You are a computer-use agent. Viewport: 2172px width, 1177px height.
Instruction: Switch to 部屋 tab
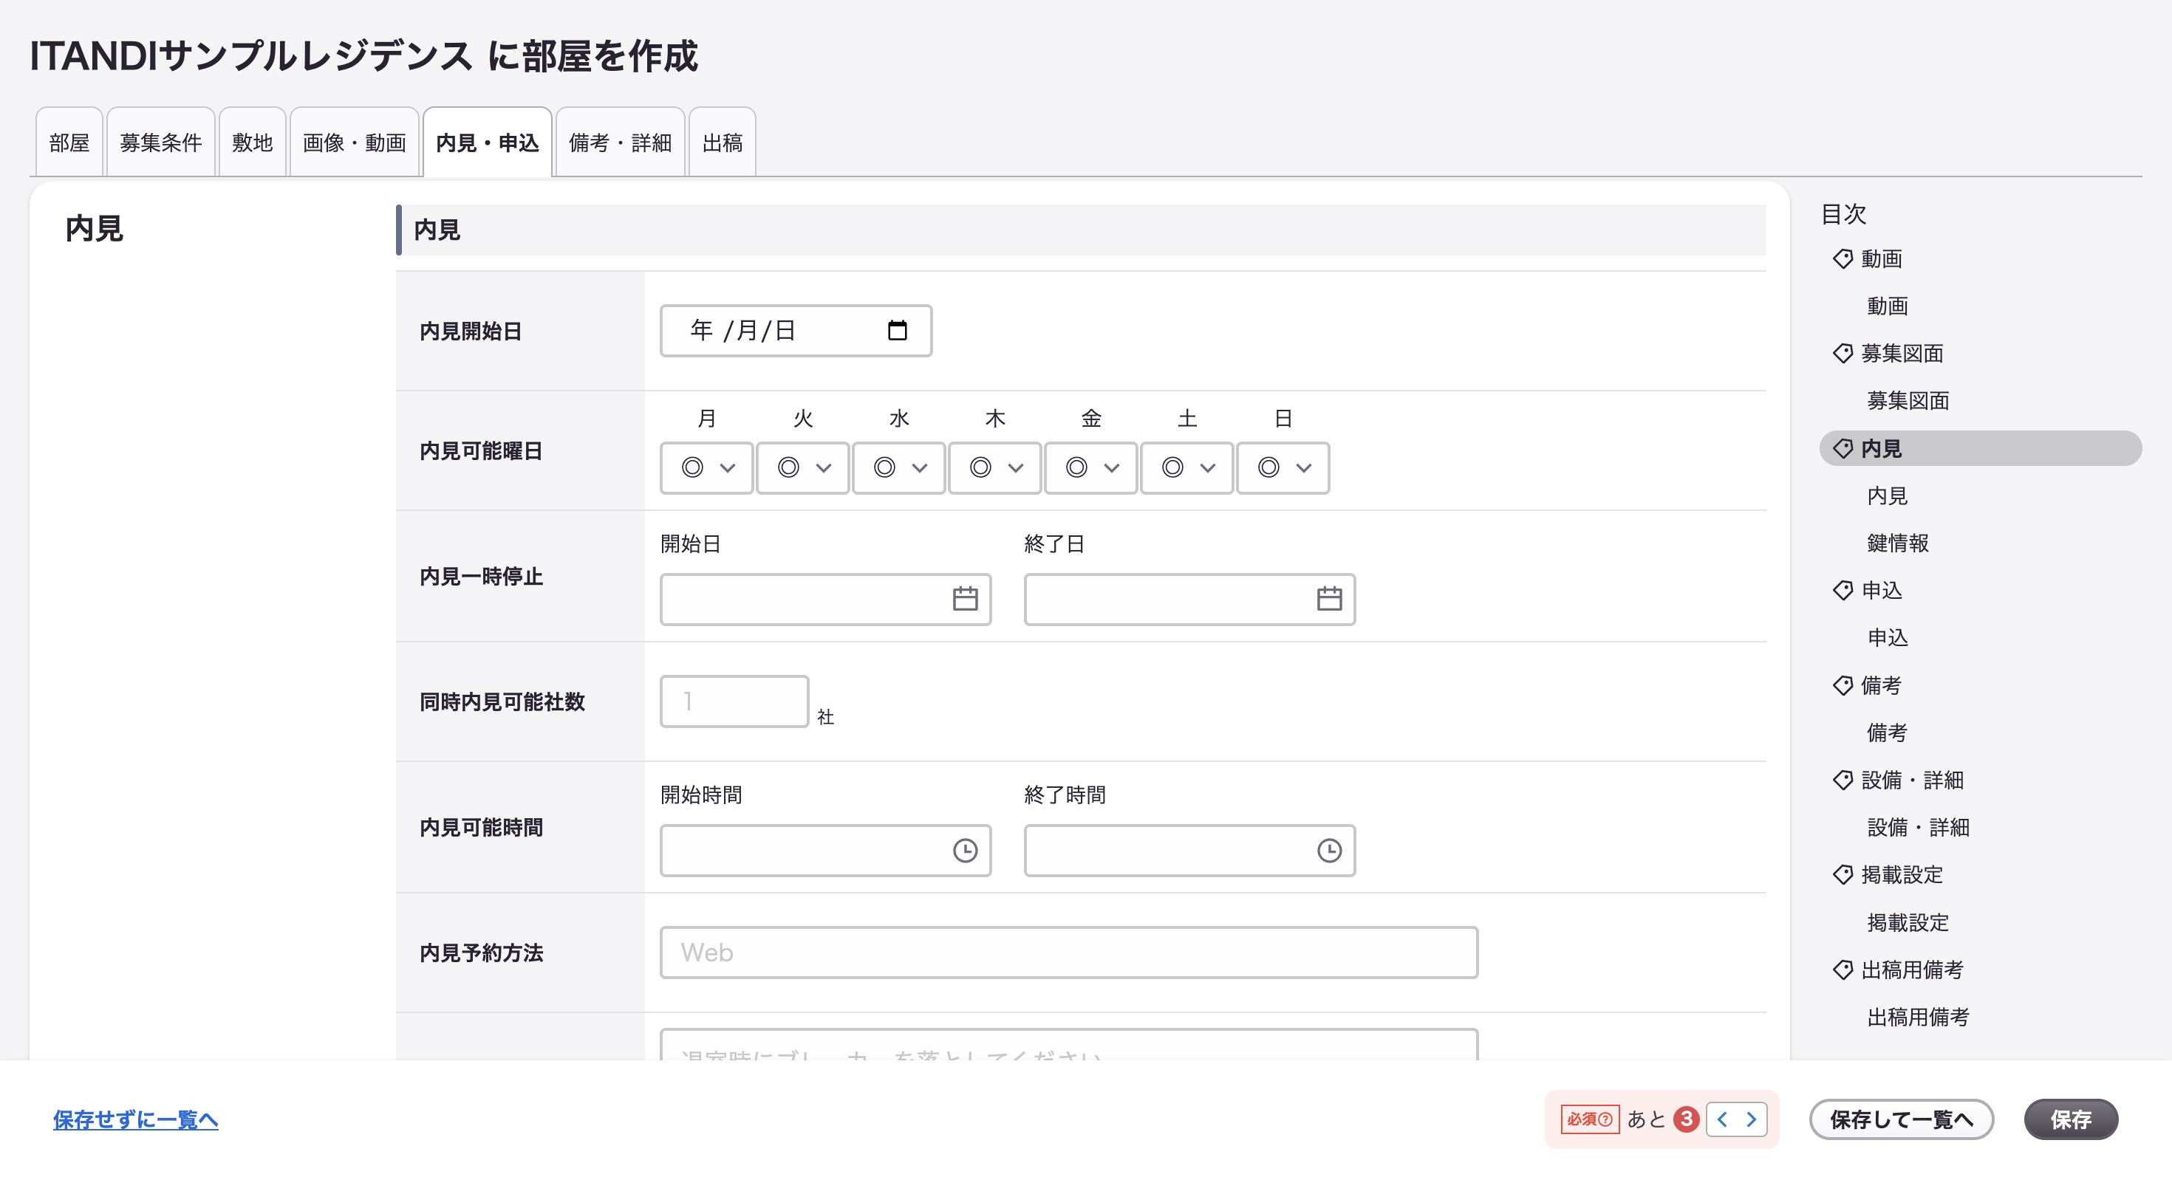point(69,143)
